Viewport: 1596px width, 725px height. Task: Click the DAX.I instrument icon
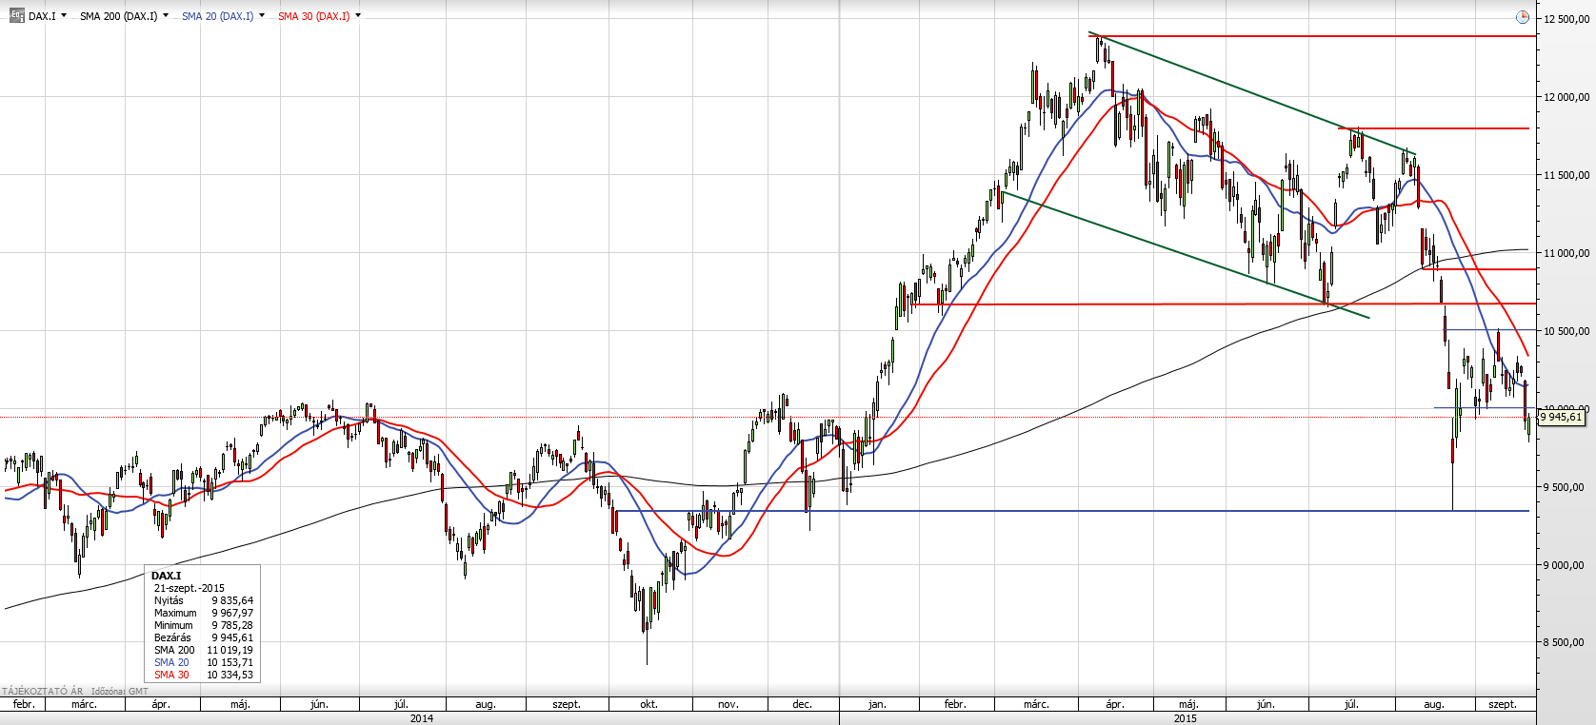[x=16, y=15]
